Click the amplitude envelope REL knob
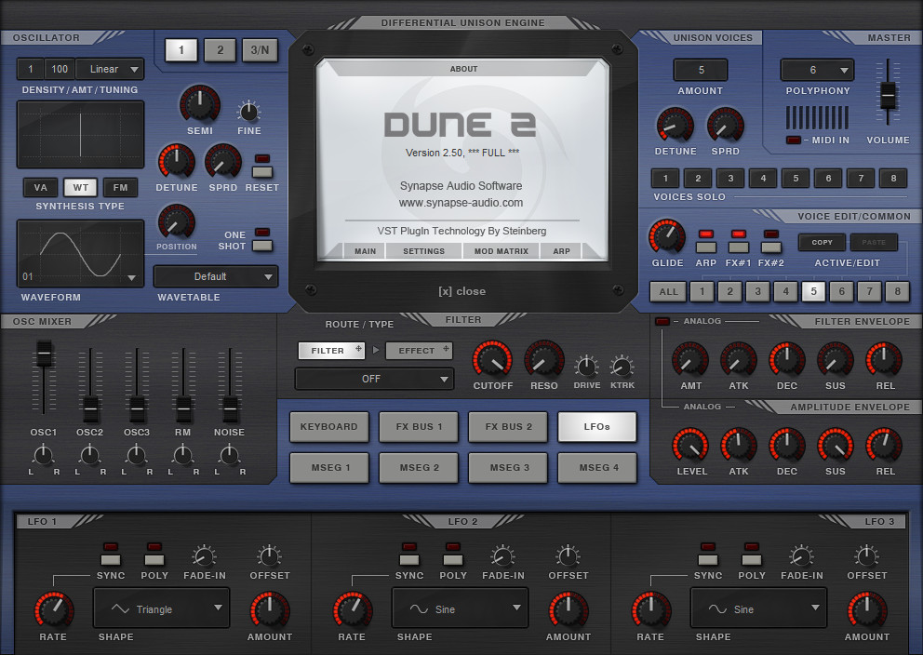 [x=884, y=446]
